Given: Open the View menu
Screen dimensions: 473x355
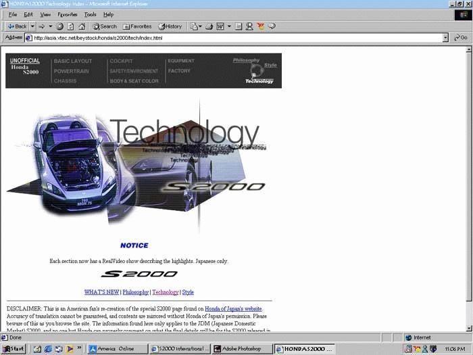Looking at the screenshot, I should click(45, 14).
